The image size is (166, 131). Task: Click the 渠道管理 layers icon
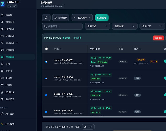2,43
